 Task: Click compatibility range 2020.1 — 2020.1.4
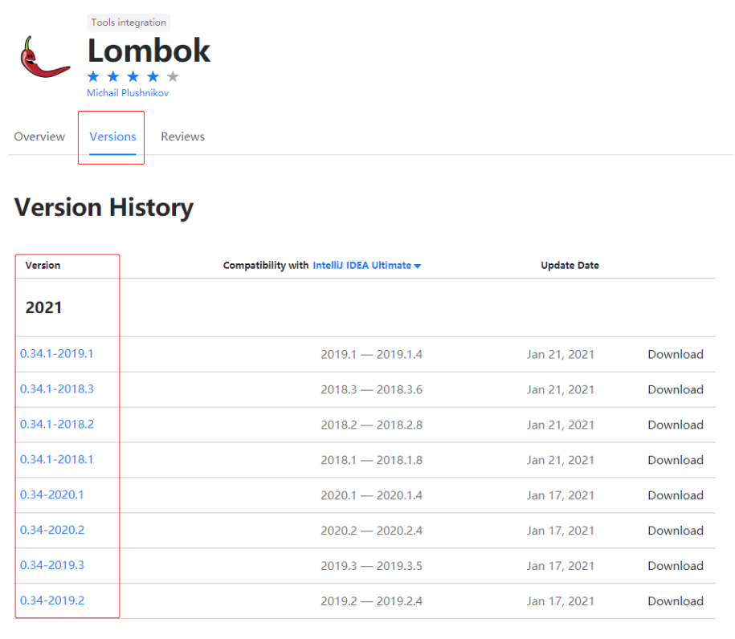(x=371, y=495)
